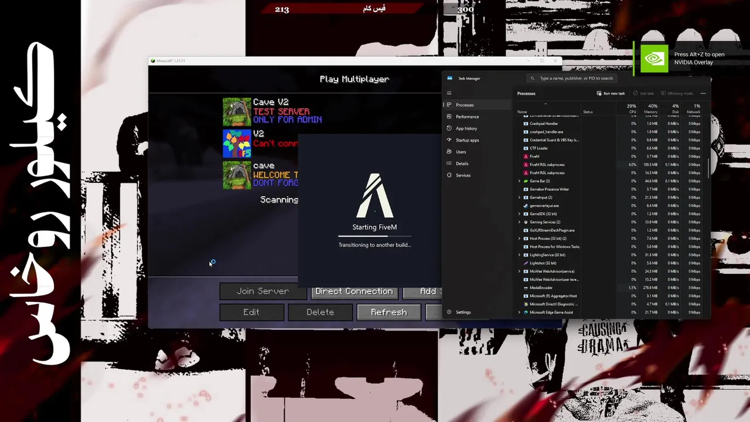Click the Xbox icon of Gaming Services
Image resolution: width=750 pixels, height=422 pixels.
pos(526,222)
